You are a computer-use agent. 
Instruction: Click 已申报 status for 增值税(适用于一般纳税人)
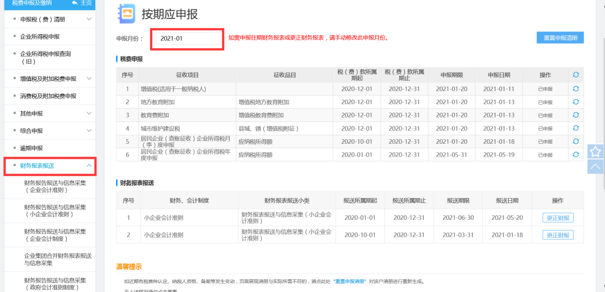click(x=545, y=89)
